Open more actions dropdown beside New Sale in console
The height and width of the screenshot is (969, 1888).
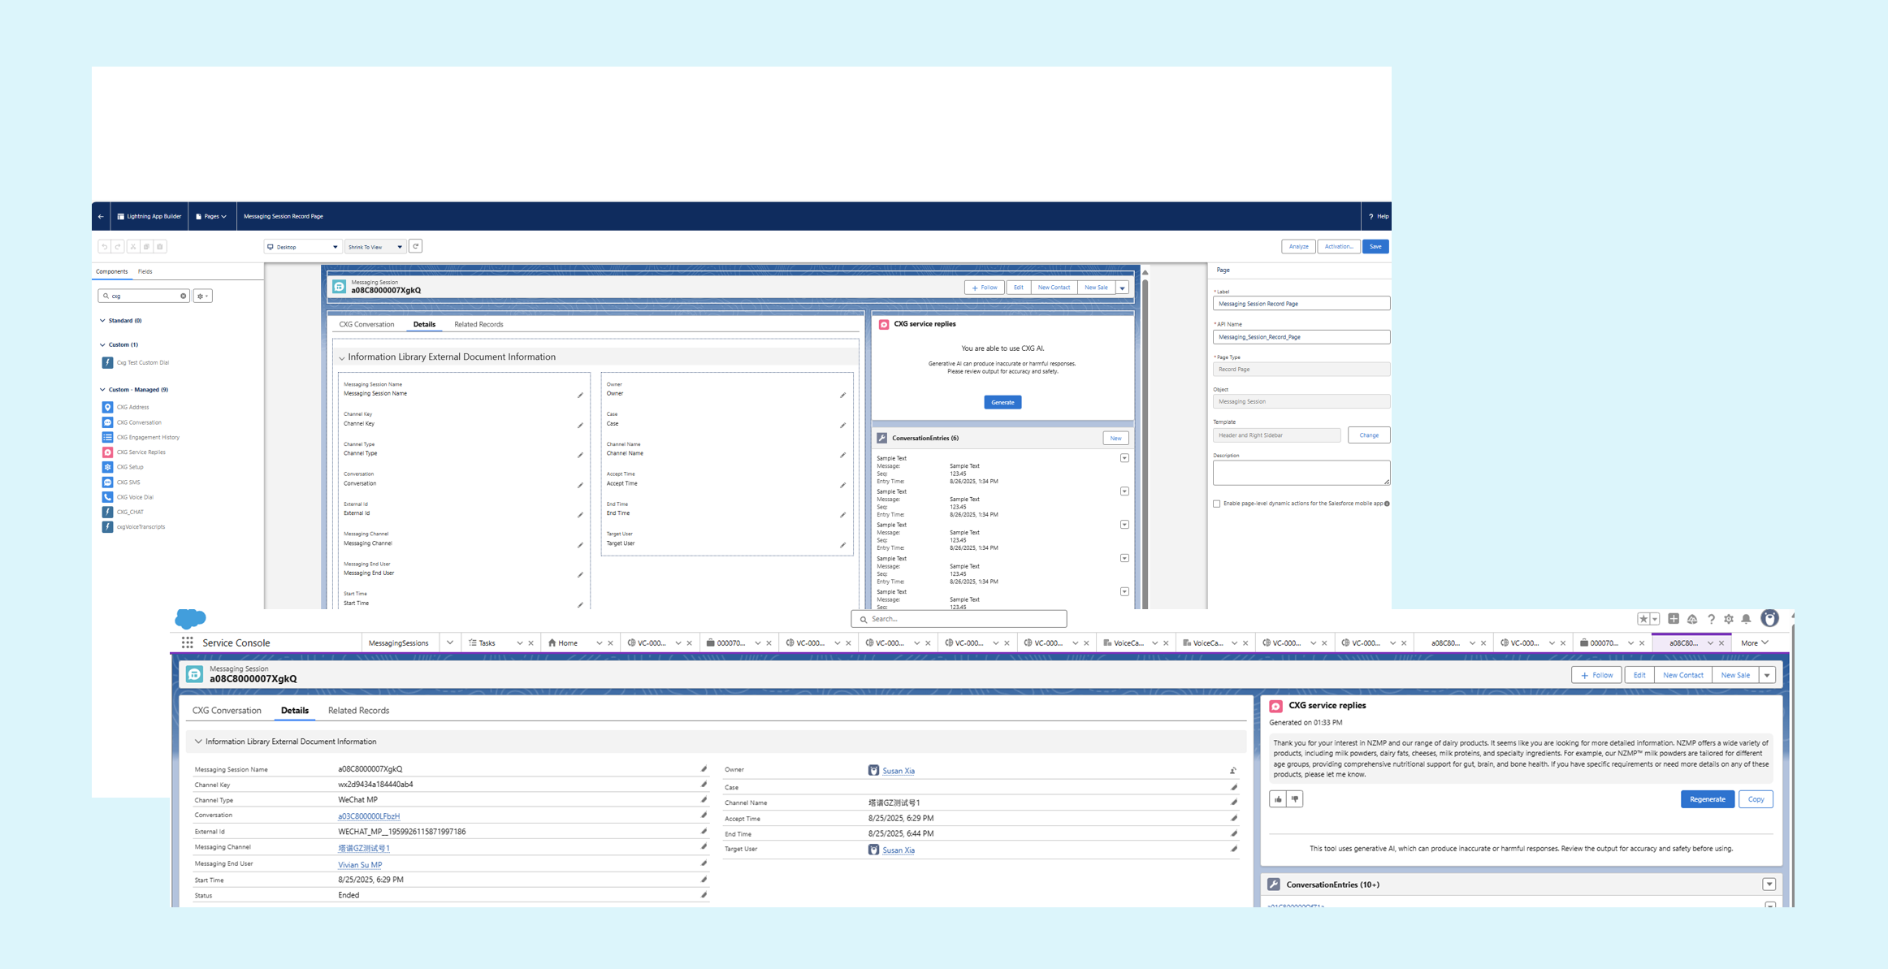point(1767,675)
